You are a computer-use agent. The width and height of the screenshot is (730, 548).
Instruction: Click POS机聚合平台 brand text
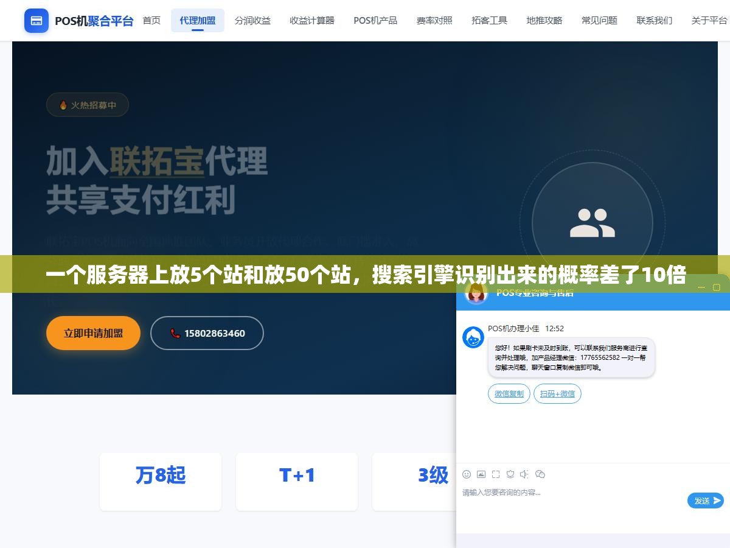click(x=94, y=21)
